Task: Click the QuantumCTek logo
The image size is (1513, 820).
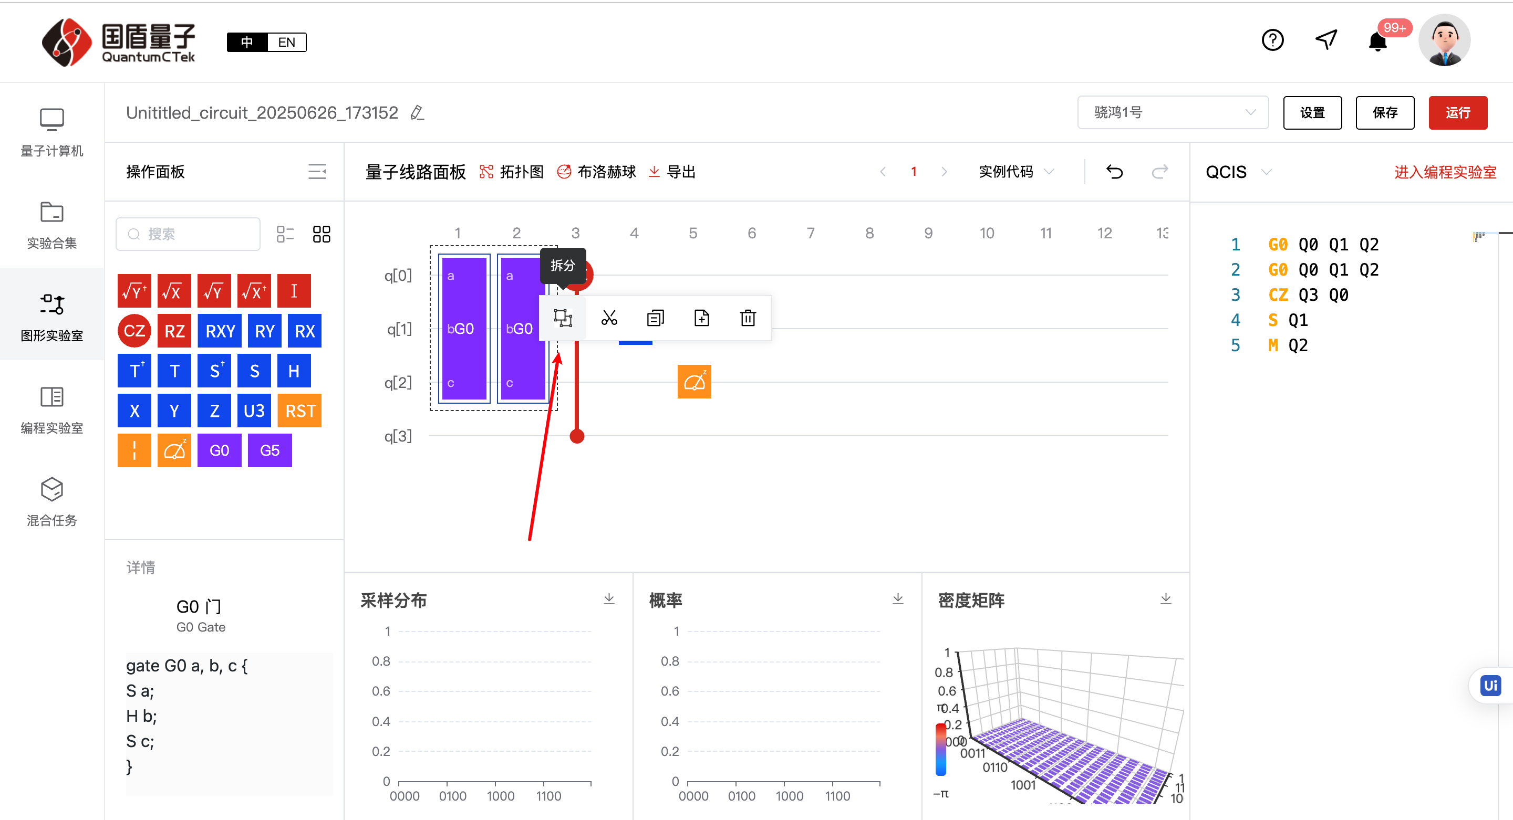Action: coord(118,41)
